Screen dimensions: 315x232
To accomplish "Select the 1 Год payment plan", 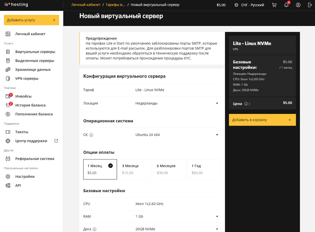I will 204,169.
